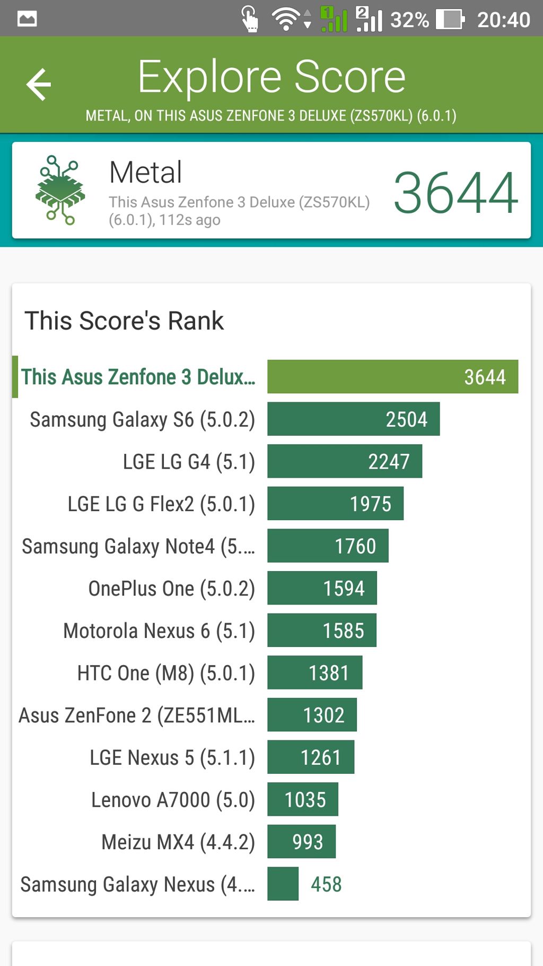543x966 pixels.
Task: Open the Metal 3644 score card
Action: [271, 190]
